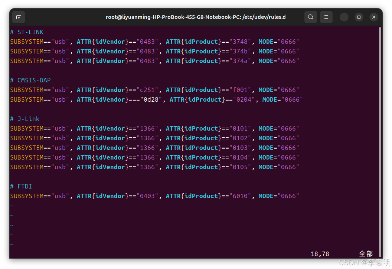Click MODE value "0666" on the 0103 line

288,148
